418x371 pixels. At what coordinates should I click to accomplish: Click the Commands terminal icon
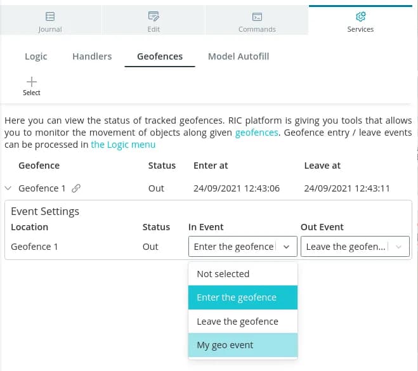click(x=257, y=16)
